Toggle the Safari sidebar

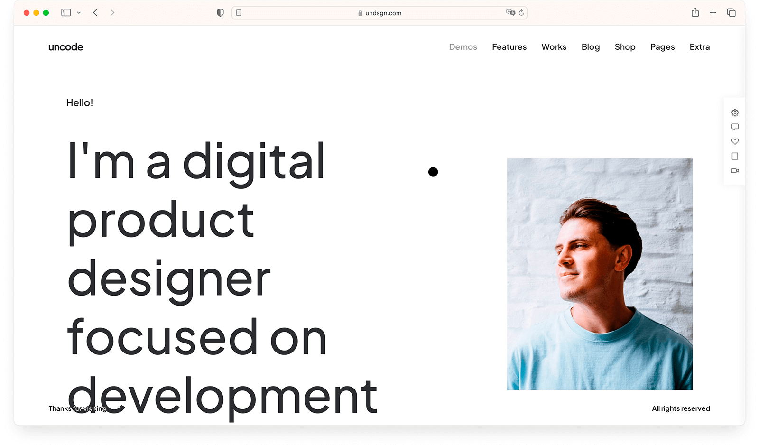pos(66,13)
